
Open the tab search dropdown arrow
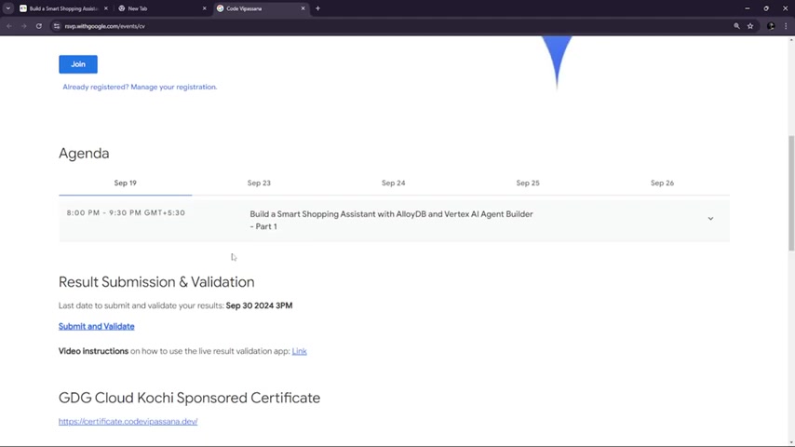pyautogui.click(x=8, y=8)
